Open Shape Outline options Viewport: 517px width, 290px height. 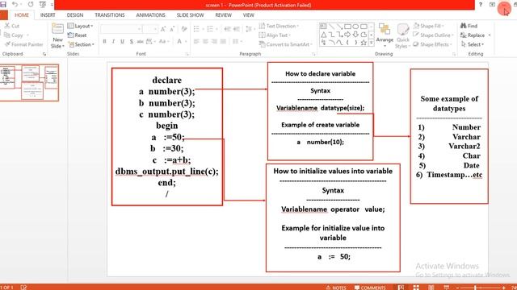tap(434, 35)
